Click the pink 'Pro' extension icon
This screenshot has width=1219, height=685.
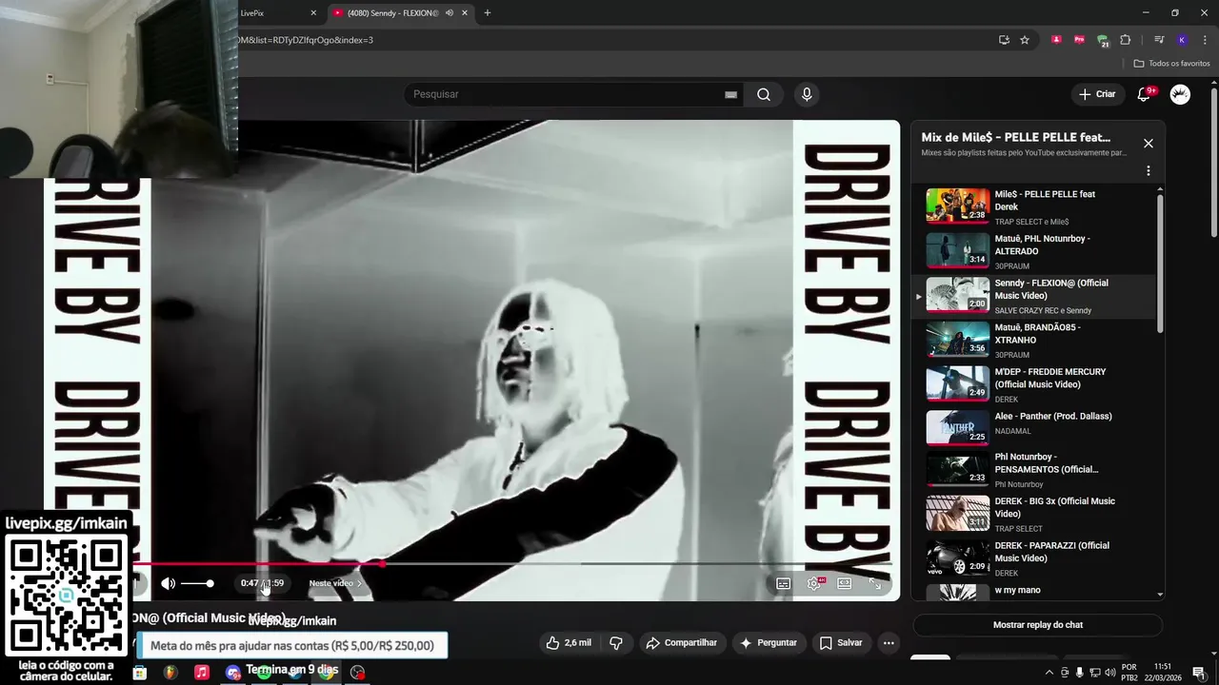1079,40
